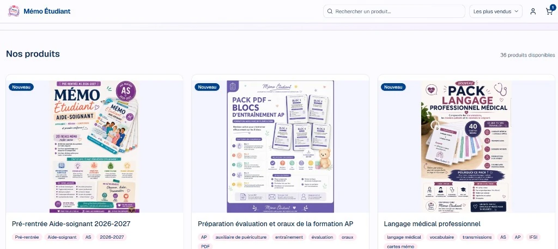Click the search magnifier icon
Viewport: 558px width, 249px height.
pyautogui.click(x=330, y=11)
